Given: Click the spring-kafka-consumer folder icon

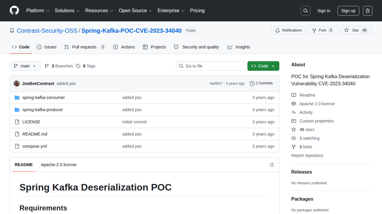Looking at the screenshot, I should tap(17, 97).
